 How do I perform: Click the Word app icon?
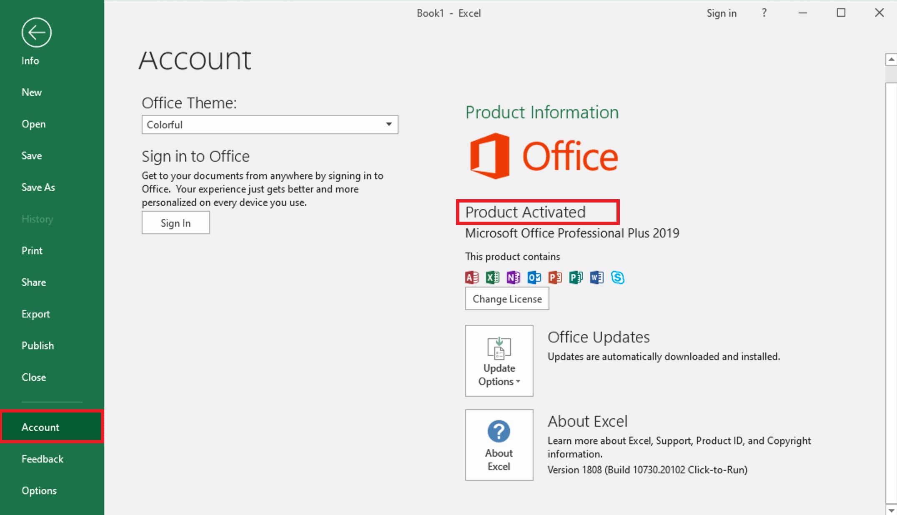pyautogui.click(x=597, y=277)
